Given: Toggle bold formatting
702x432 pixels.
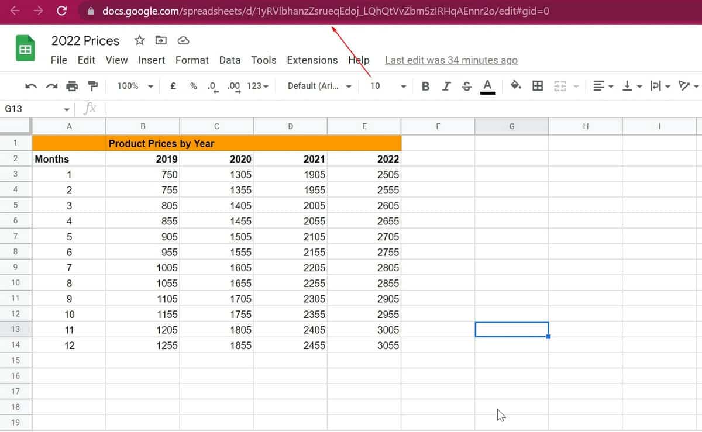Looking at the screenshot, I should pos(425,85).
